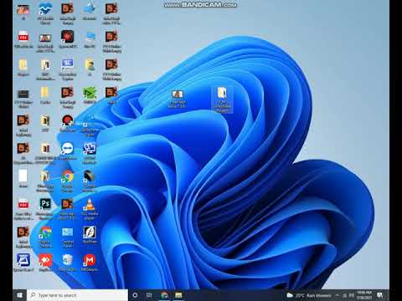Select the Recycle Bin on the desktop
The width and height of the screenshot is (402, 301).
point(67,260)
